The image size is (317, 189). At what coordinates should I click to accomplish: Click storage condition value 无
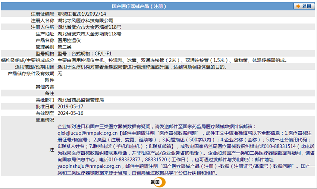pyautogui.click(x=60, y=73)
